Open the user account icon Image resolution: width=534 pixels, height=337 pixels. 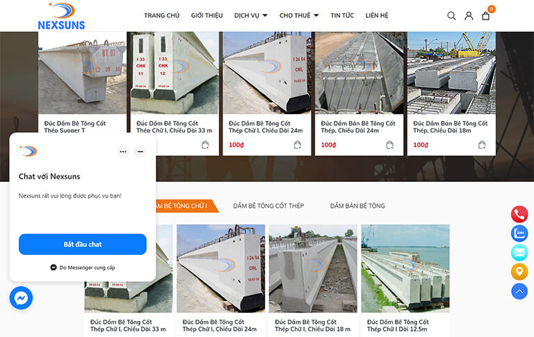(x=469, y=16)
